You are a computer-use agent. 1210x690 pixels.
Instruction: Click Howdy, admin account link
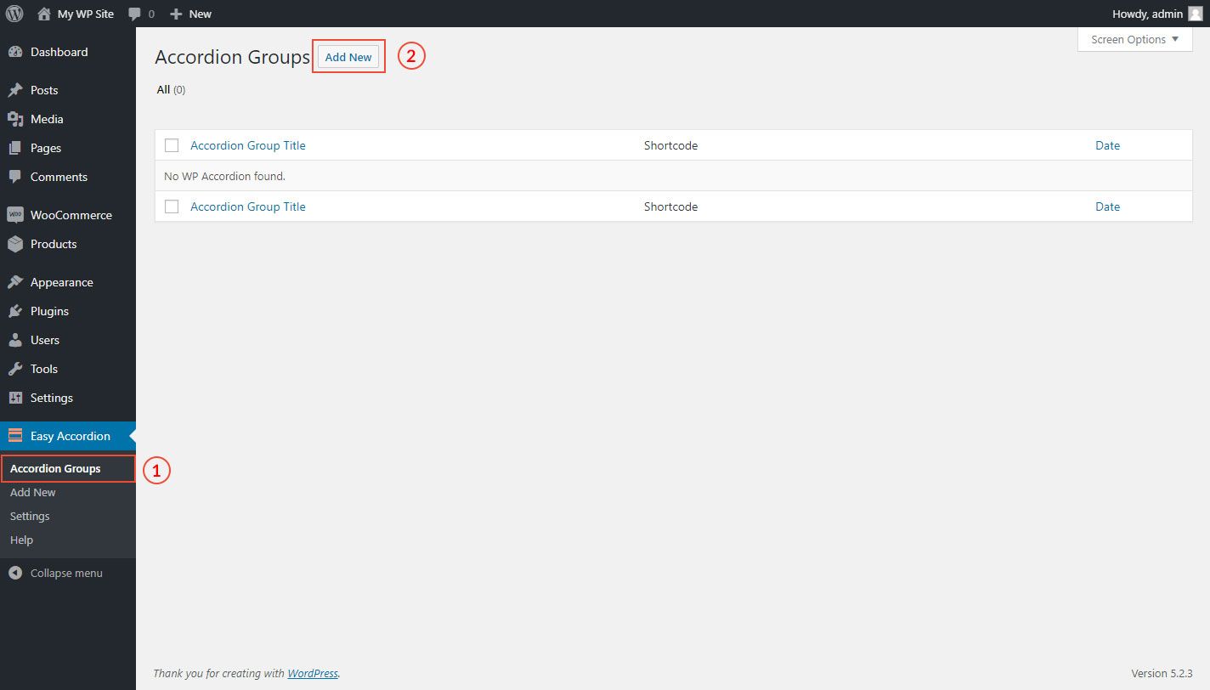[1147, 14]
